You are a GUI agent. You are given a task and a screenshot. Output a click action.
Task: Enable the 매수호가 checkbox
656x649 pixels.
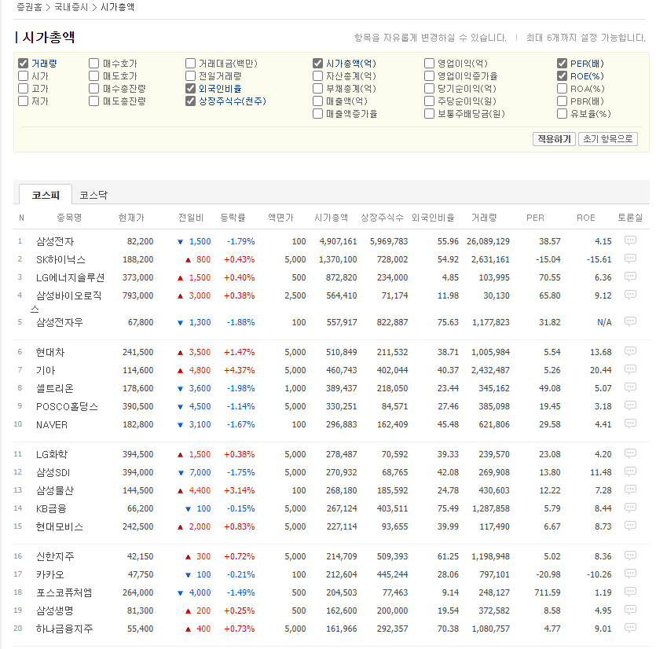click(93, 64)
